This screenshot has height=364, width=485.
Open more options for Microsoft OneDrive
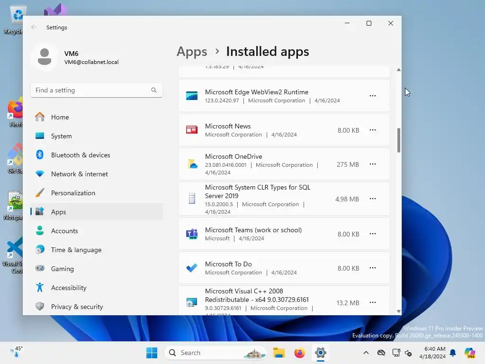coord(373,164)
